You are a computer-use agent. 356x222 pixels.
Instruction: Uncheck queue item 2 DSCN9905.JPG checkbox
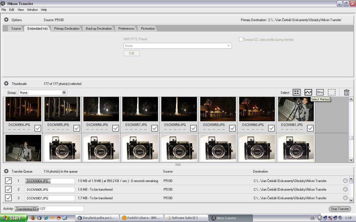(x=8, y=189)
